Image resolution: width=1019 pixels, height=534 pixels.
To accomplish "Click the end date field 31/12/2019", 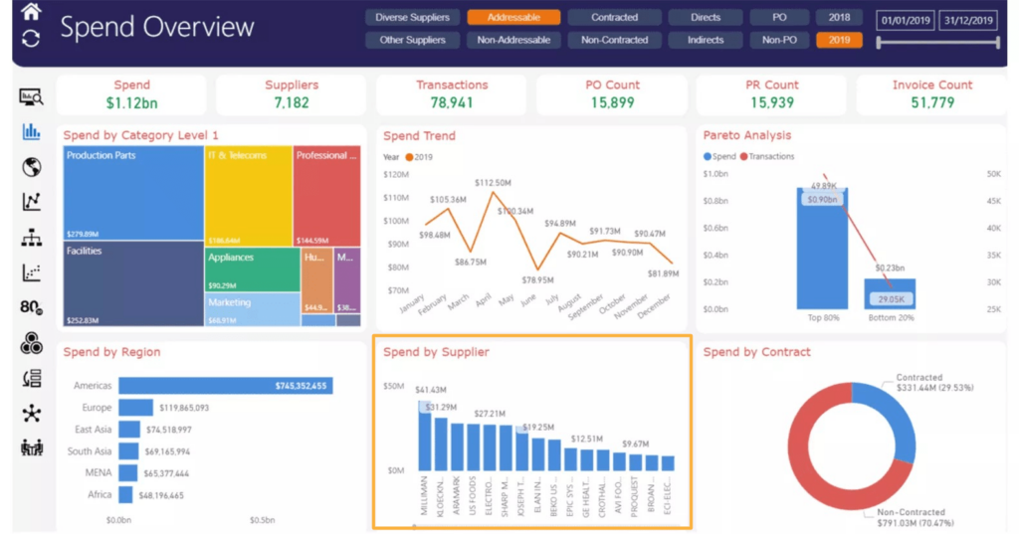I will [968, 20].
